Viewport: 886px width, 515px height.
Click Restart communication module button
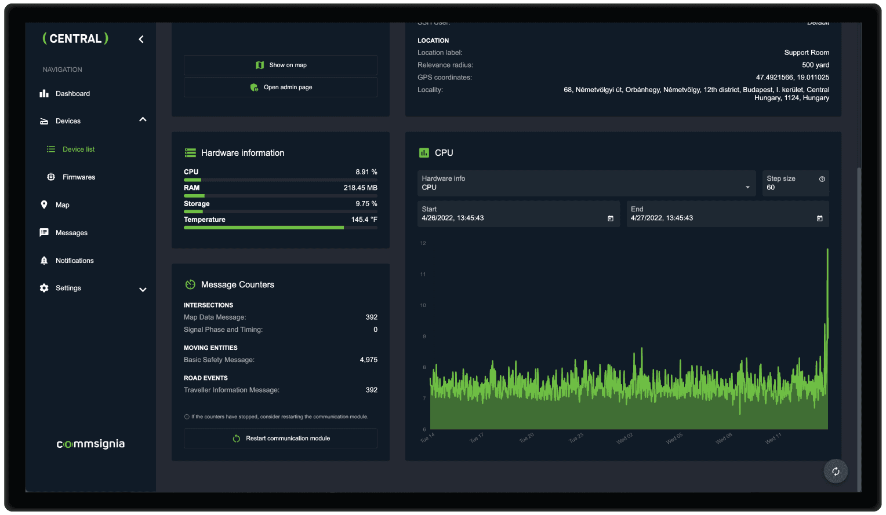click(281, 439)
